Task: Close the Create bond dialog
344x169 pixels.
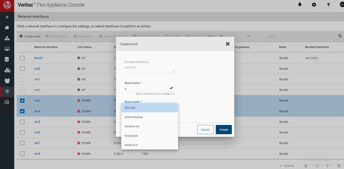Action: 227,44
